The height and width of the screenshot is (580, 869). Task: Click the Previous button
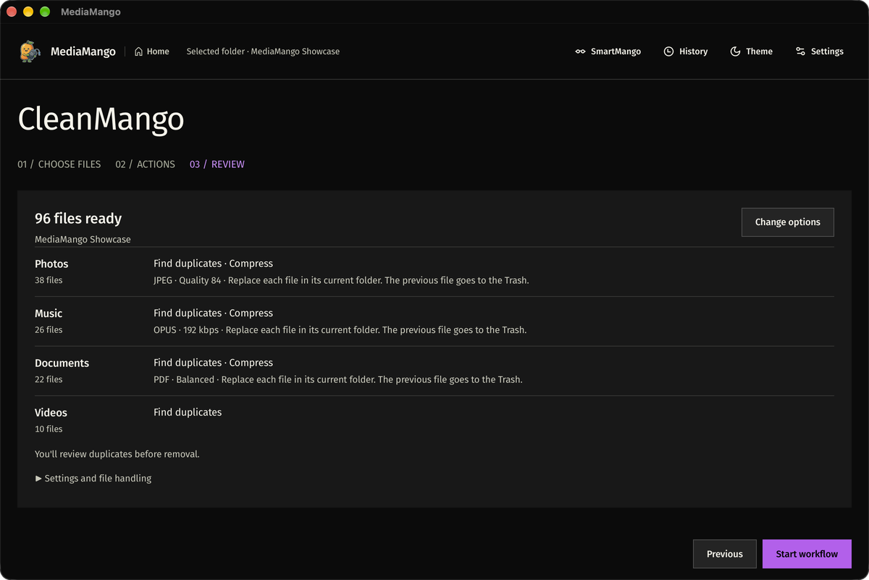tap(725, 554)
